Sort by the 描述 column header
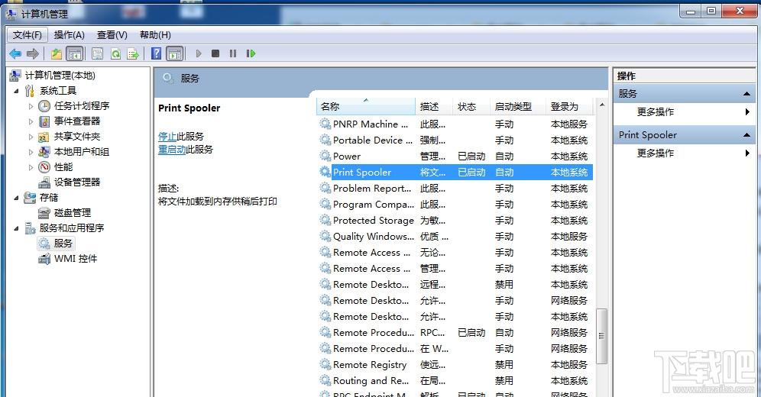Viewport: 761px width, 397px height. click(434, 107)
